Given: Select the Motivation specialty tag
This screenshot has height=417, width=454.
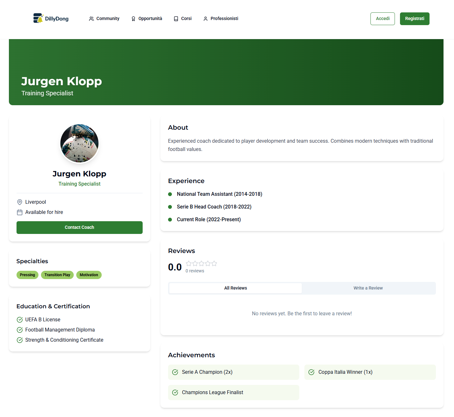Looking at the screenshot, I should coord(89,275).
